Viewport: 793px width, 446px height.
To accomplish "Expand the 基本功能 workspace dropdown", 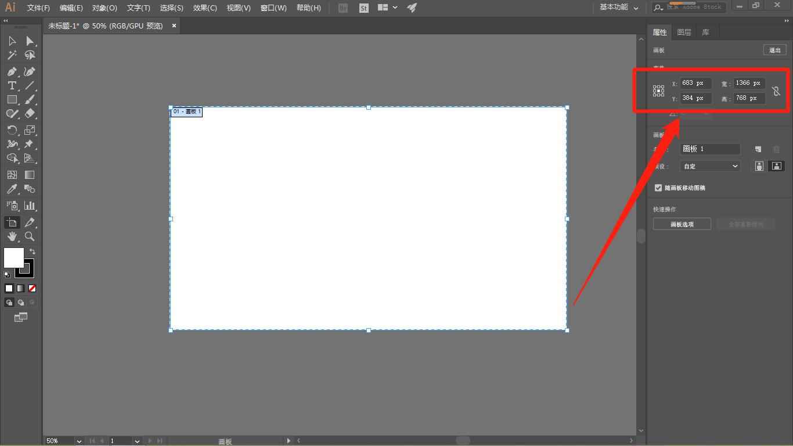I will (x=619, y=8).
